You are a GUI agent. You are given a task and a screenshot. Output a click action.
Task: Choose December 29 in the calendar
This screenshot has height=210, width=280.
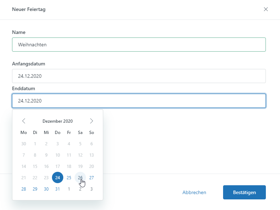(x=35, y=189)
